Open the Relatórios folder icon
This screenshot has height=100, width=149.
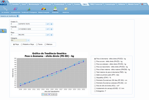(x=66, y=10)
